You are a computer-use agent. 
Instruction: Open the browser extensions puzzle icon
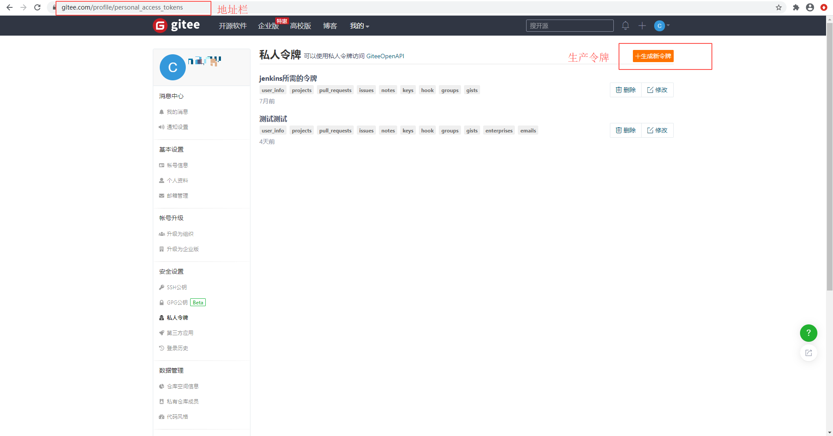796,7
